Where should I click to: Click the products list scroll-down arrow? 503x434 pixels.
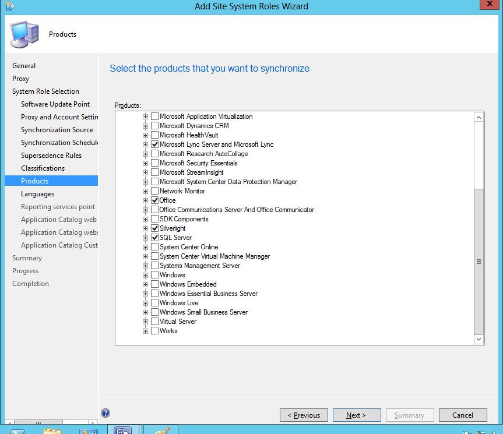[479, 339]
